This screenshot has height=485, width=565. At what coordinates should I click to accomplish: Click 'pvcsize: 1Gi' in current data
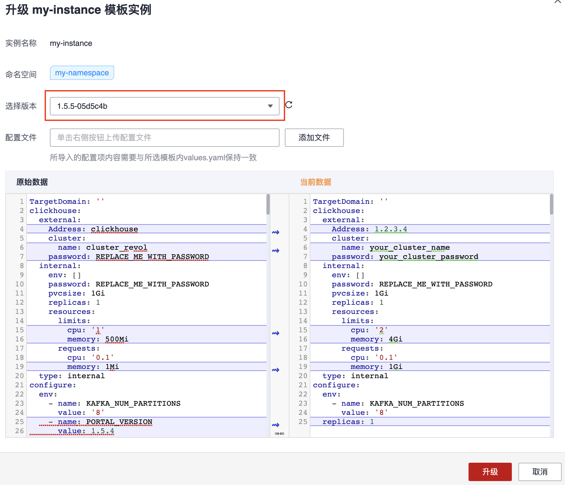pos(360,293)
